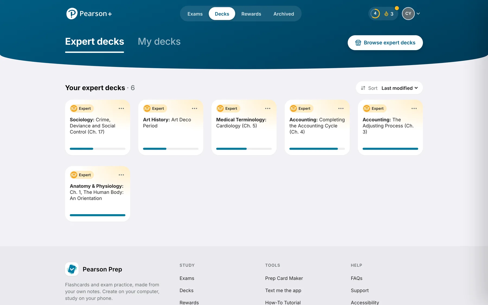Open the Last modified sort dropdown
488x305 pixels.
click(400, 88)
